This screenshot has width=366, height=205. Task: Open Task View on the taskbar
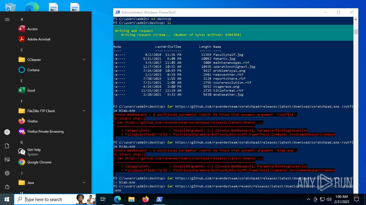pos(103,199)
